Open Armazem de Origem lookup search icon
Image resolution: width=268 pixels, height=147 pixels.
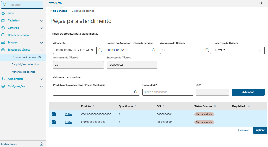click(x=207, y=50)
